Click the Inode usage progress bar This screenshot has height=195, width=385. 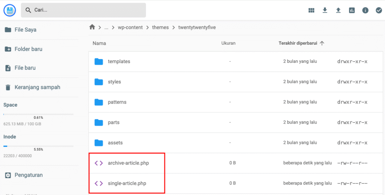click(x=38, y=146)
